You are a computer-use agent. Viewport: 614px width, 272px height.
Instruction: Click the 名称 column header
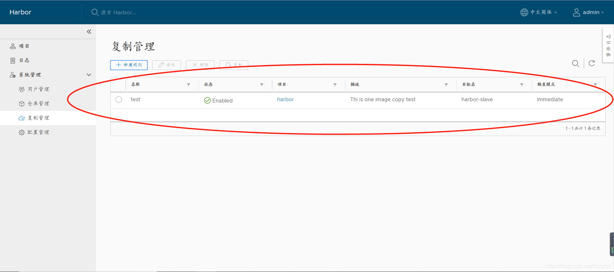[x=136, y=84]
